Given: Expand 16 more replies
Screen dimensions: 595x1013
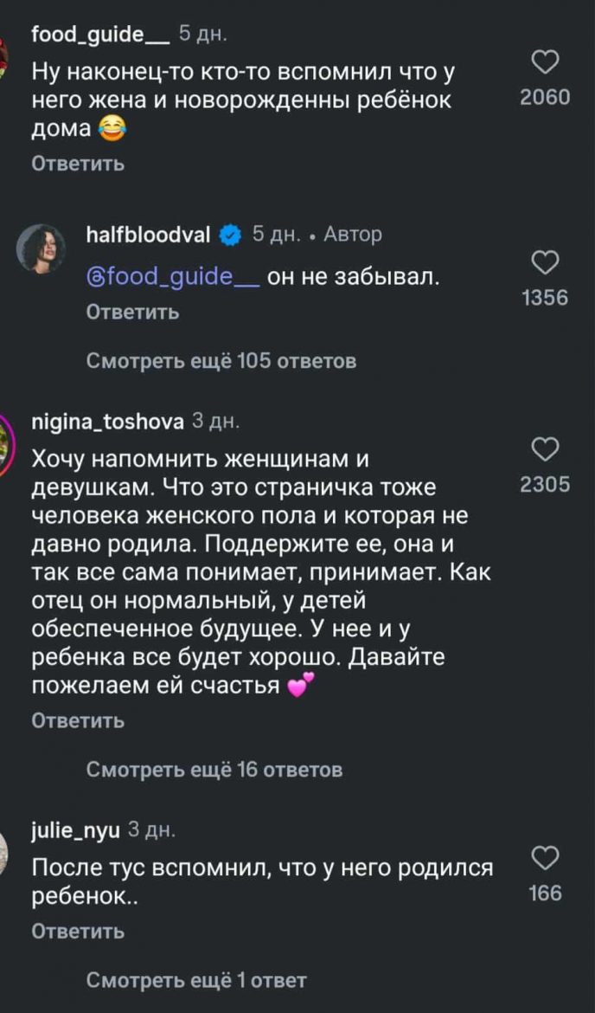Looking at the screenshot, I should click(214, 769).
